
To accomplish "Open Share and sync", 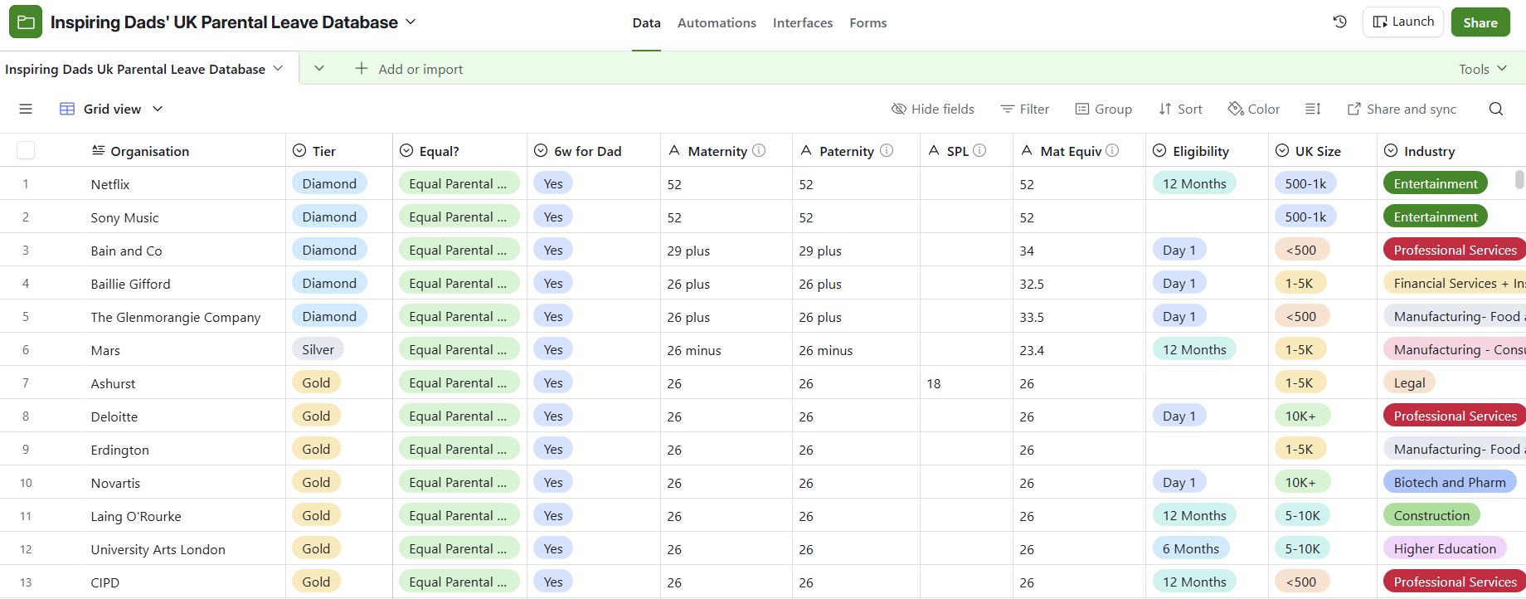I will point(1402,109).
